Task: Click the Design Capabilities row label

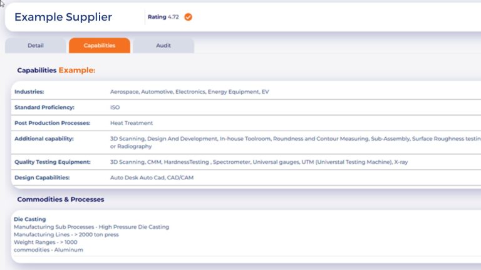Action: click(42, 177)
